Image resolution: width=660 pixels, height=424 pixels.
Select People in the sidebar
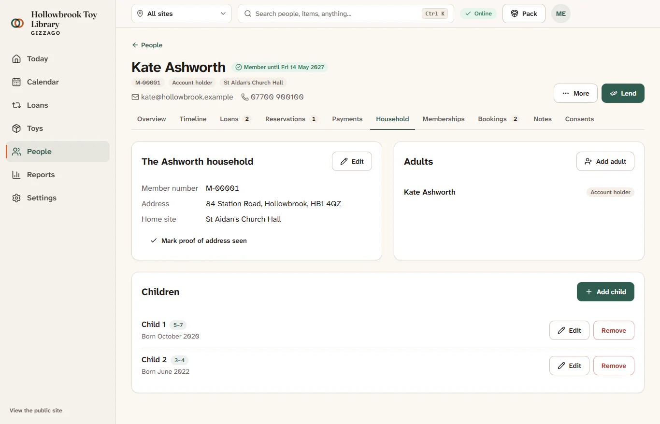click(57, 152)
